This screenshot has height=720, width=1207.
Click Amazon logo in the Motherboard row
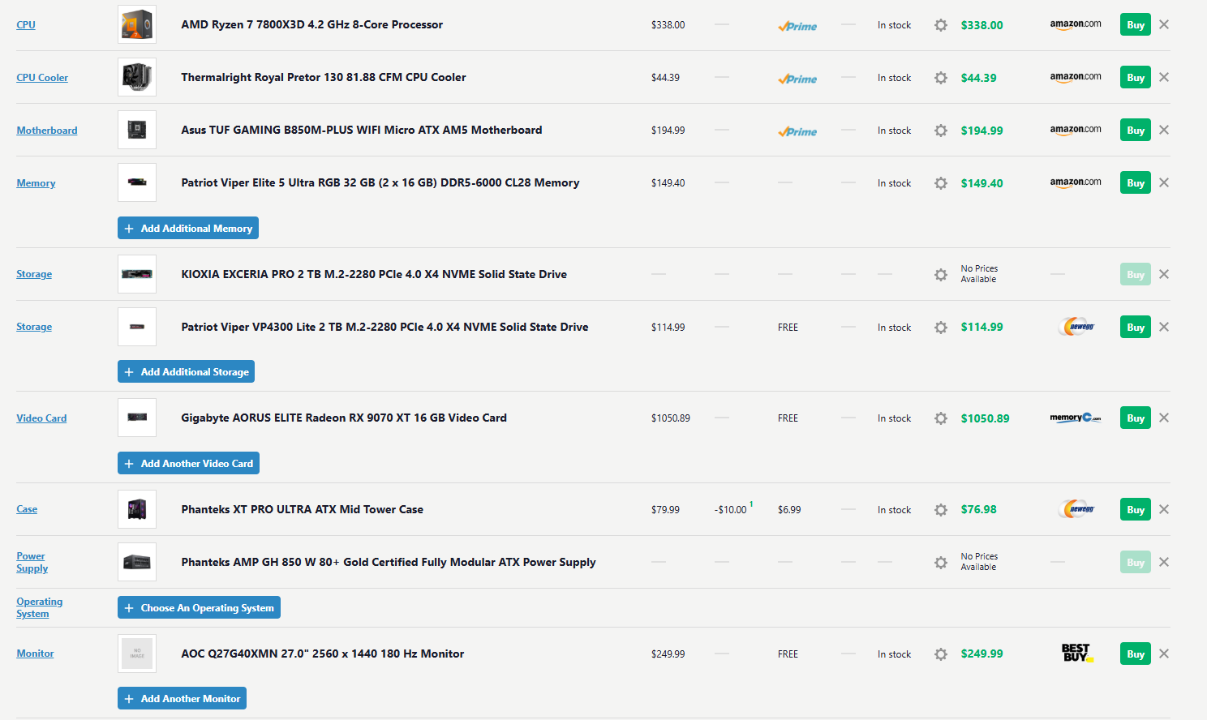1076,130
